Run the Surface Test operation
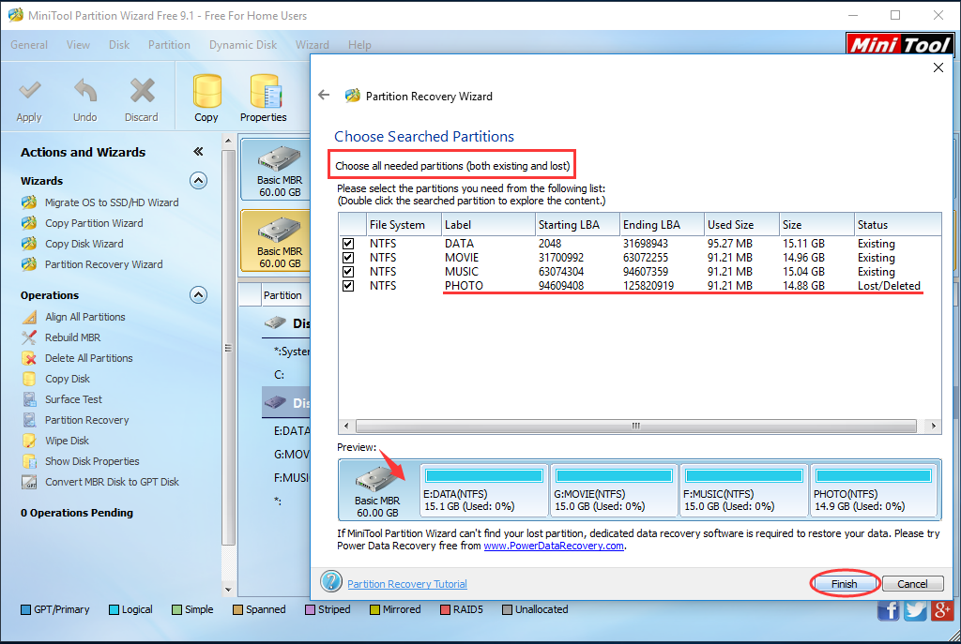The width and height of the screenshot is (961, 644). pyautogui.click(x=73, y=399)
